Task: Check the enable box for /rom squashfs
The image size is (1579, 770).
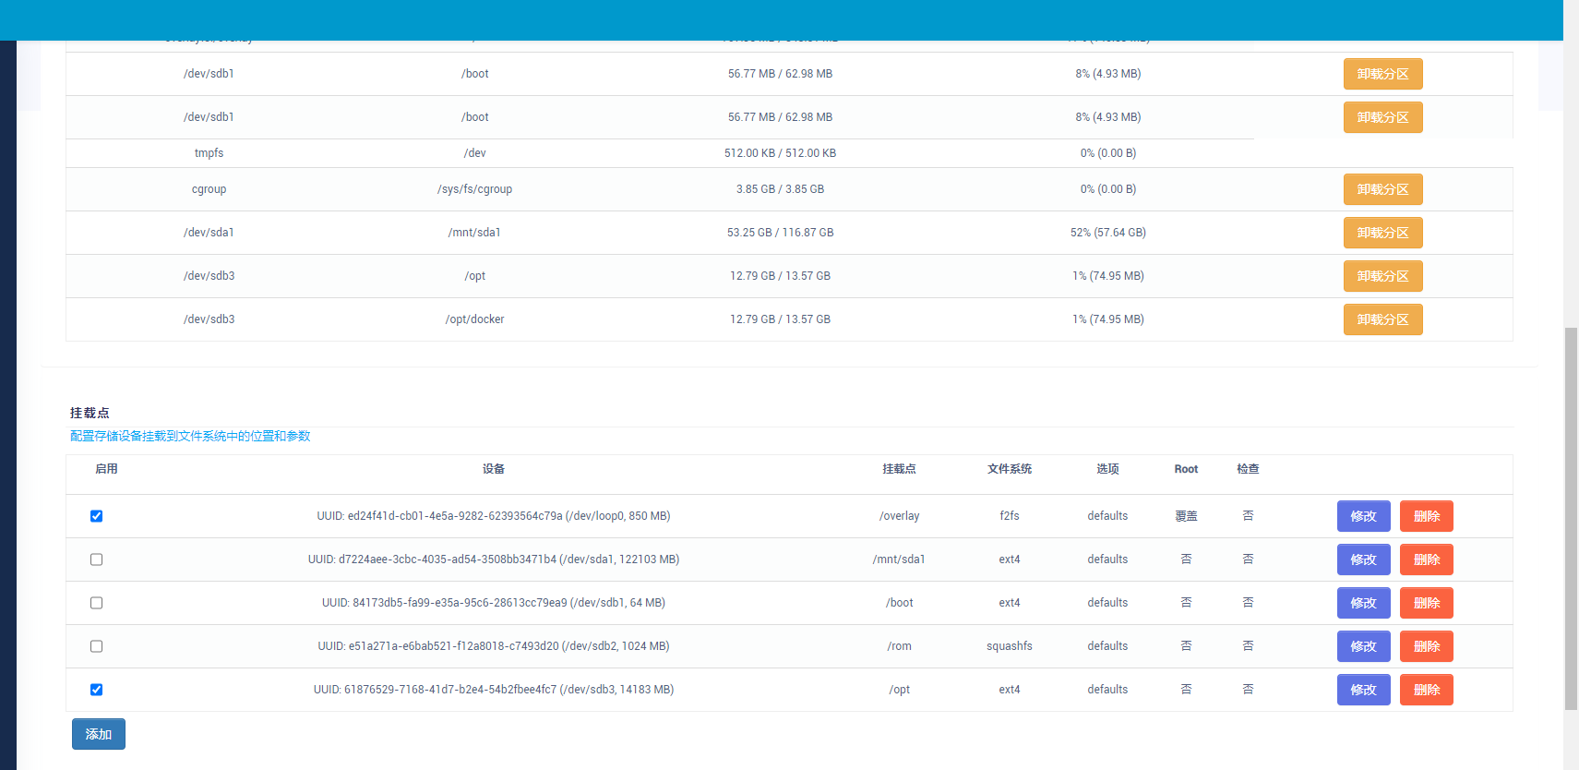Action: coord(96,646)
